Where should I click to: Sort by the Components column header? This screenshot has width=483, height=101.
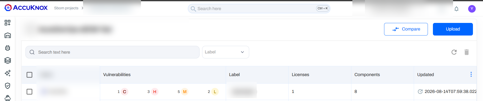tap(367, 75)
